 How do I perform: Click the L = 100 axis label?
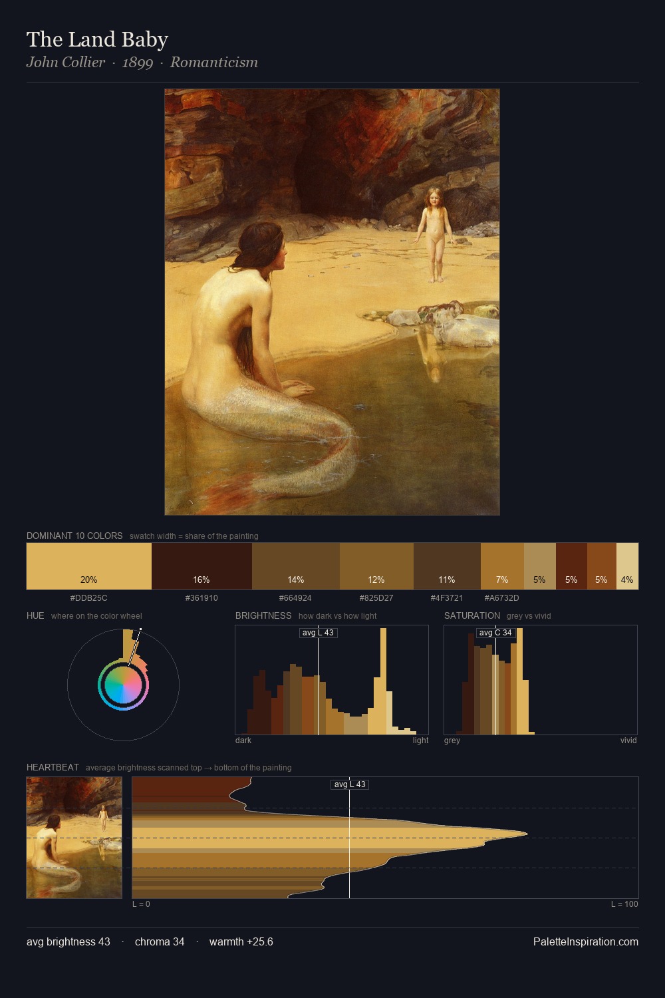coord(624,904)
